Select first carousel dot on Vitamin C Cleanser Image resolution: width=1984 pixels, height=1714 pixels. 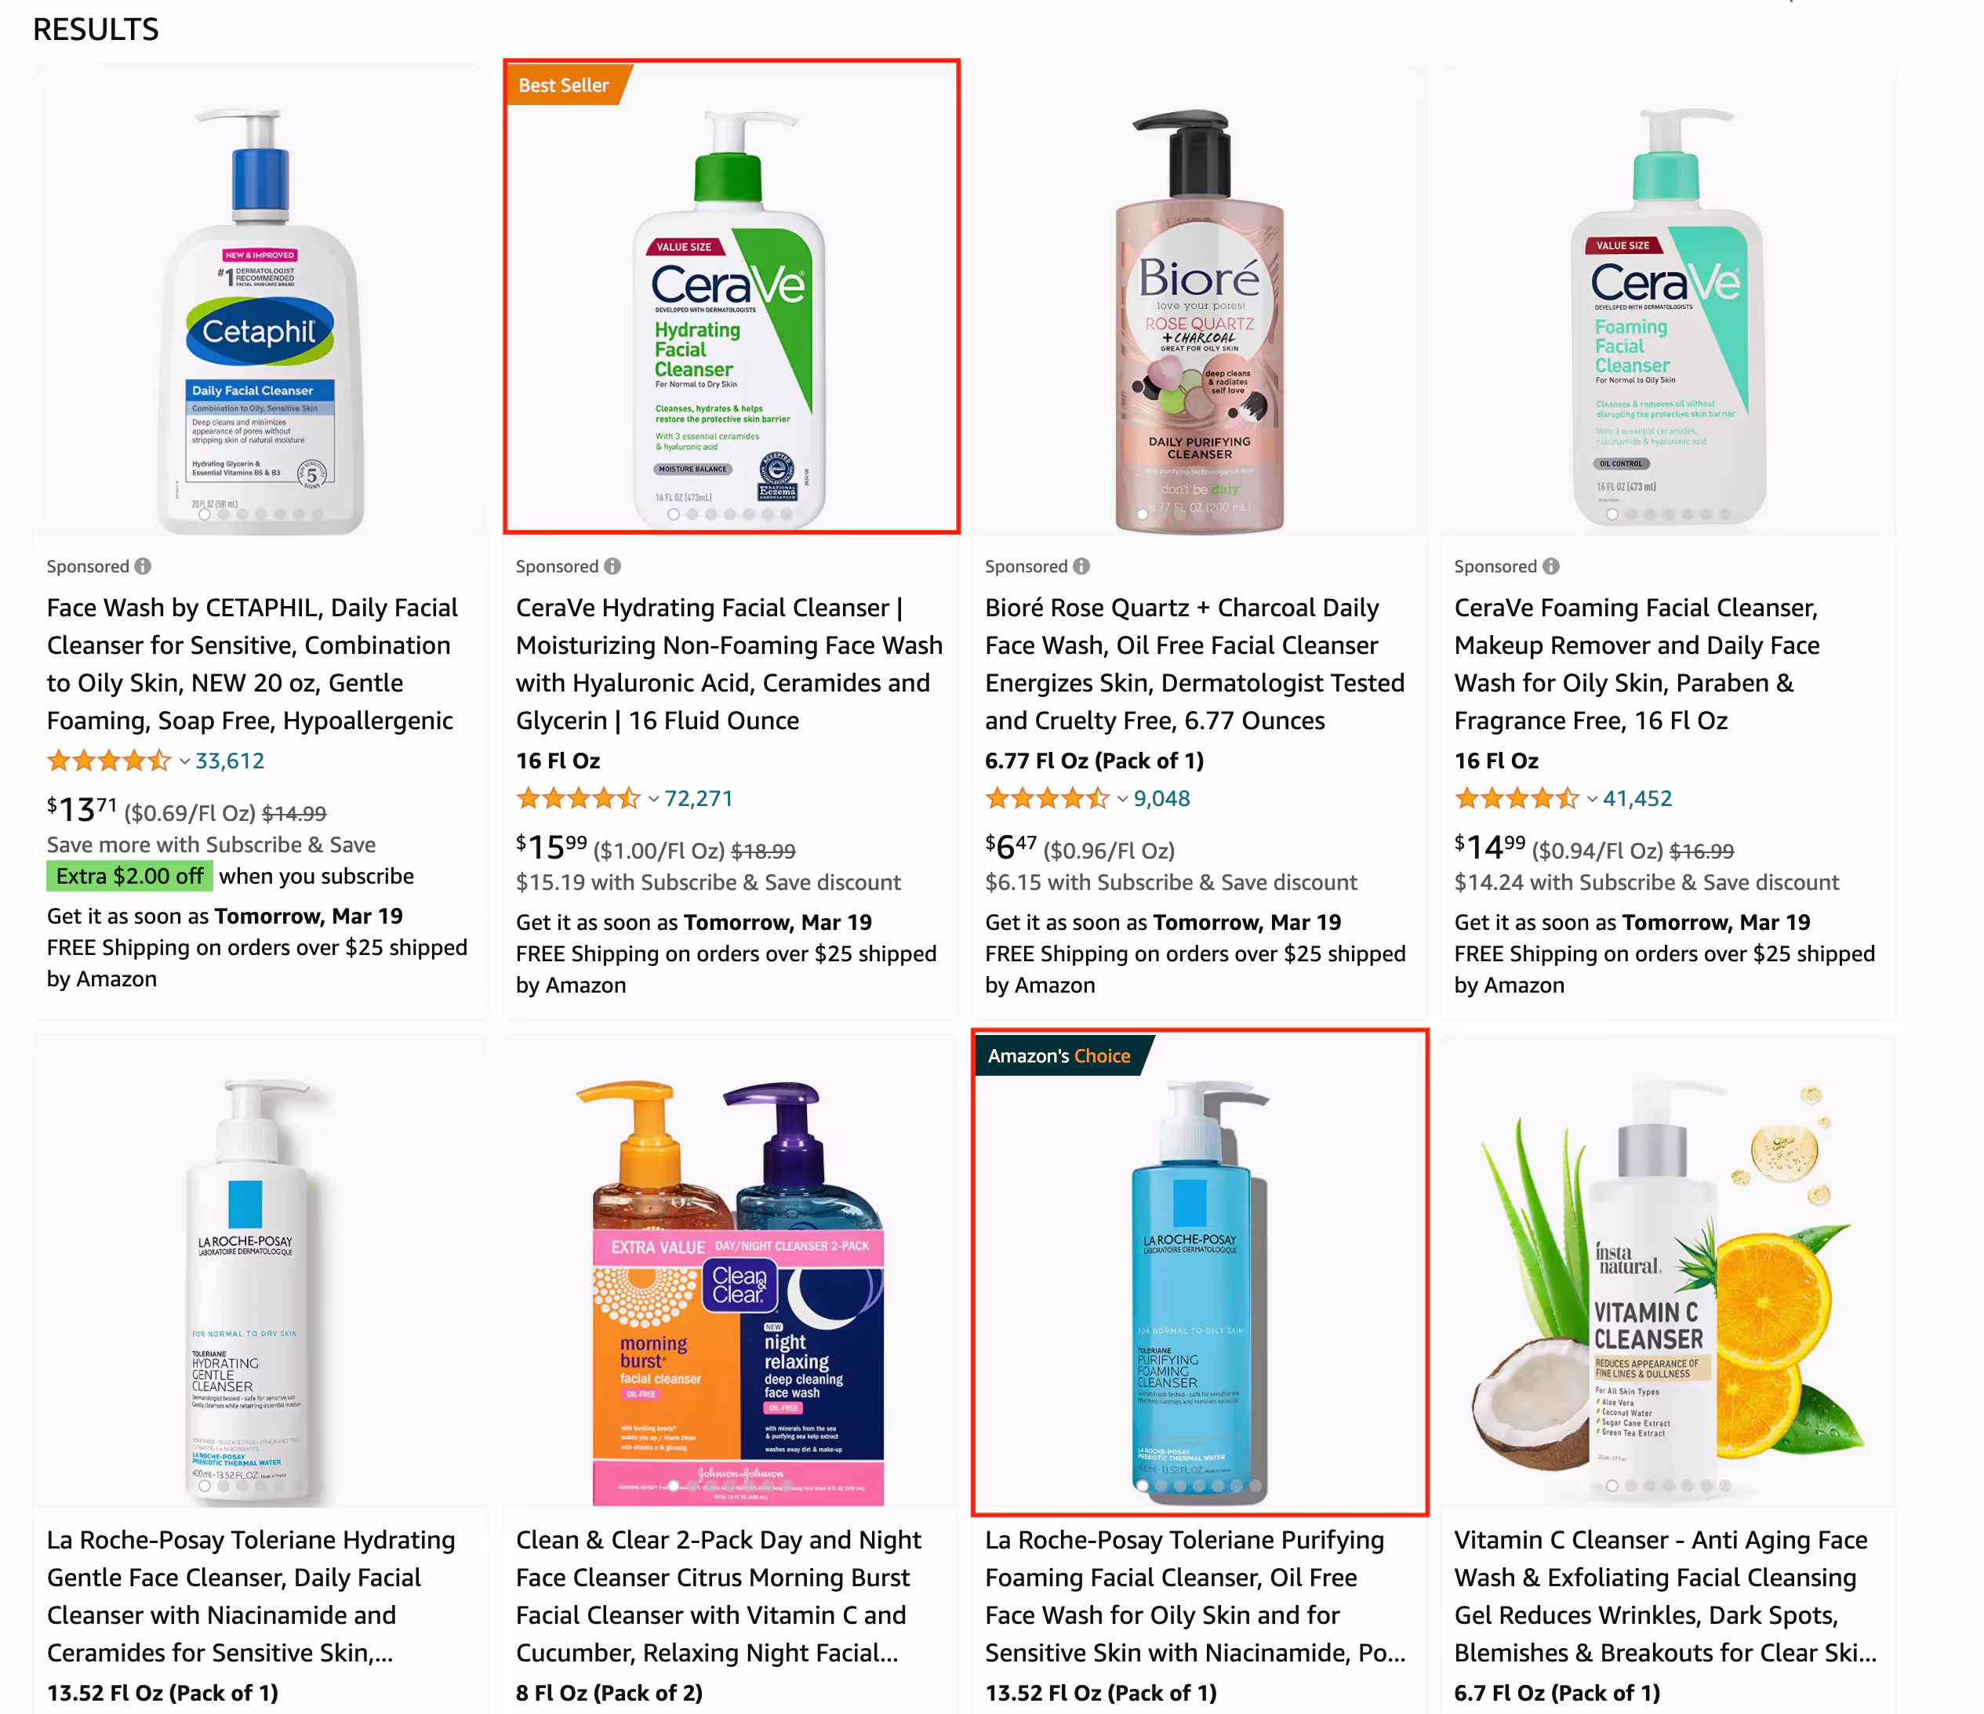(1612, 1485)
